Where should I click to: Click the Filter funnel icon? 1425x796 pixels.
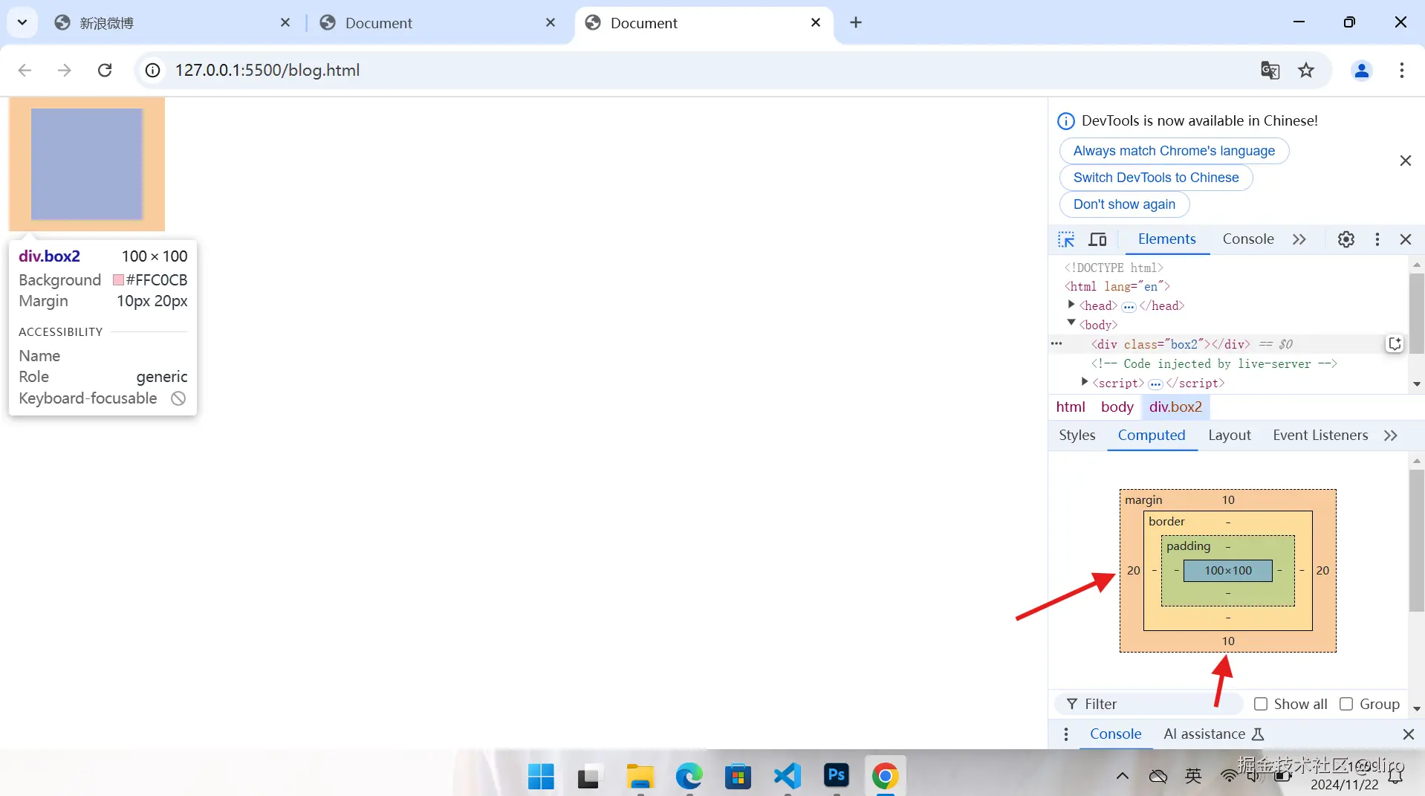(1071, 704)
